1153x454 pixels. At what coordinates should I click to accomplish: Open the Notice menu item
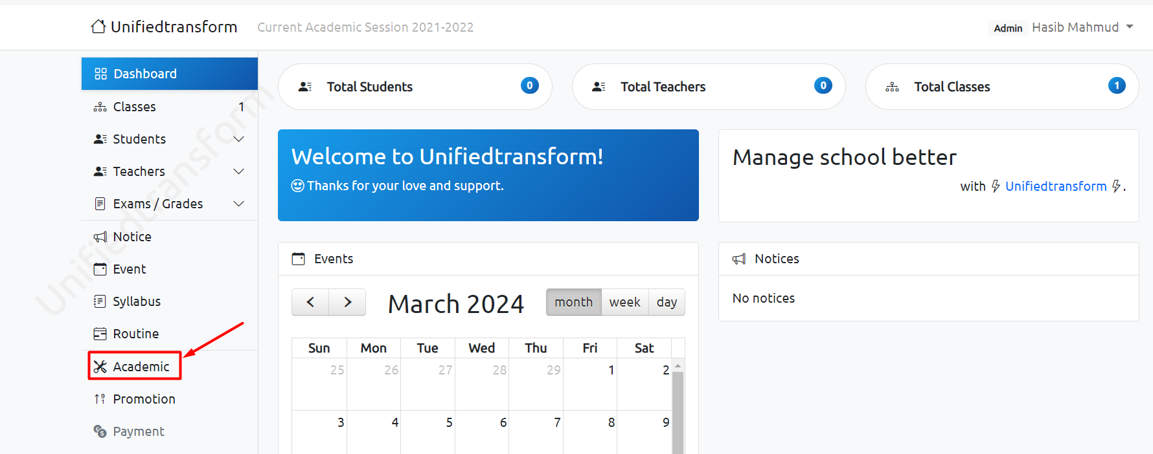click(170, 237)
